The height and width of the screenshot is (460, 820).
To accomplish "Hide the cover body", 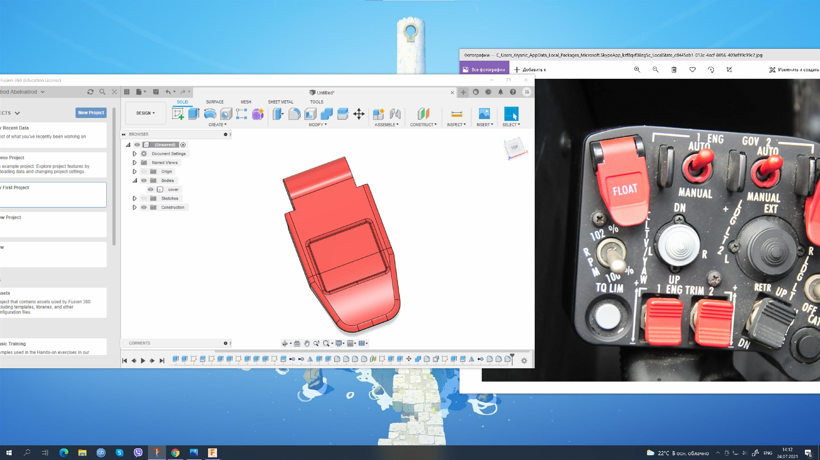I will pyautogui.click(x=150, y=189).
